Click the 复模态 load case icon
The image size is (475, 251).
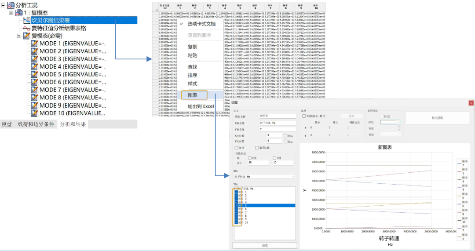tap(19, 12)
